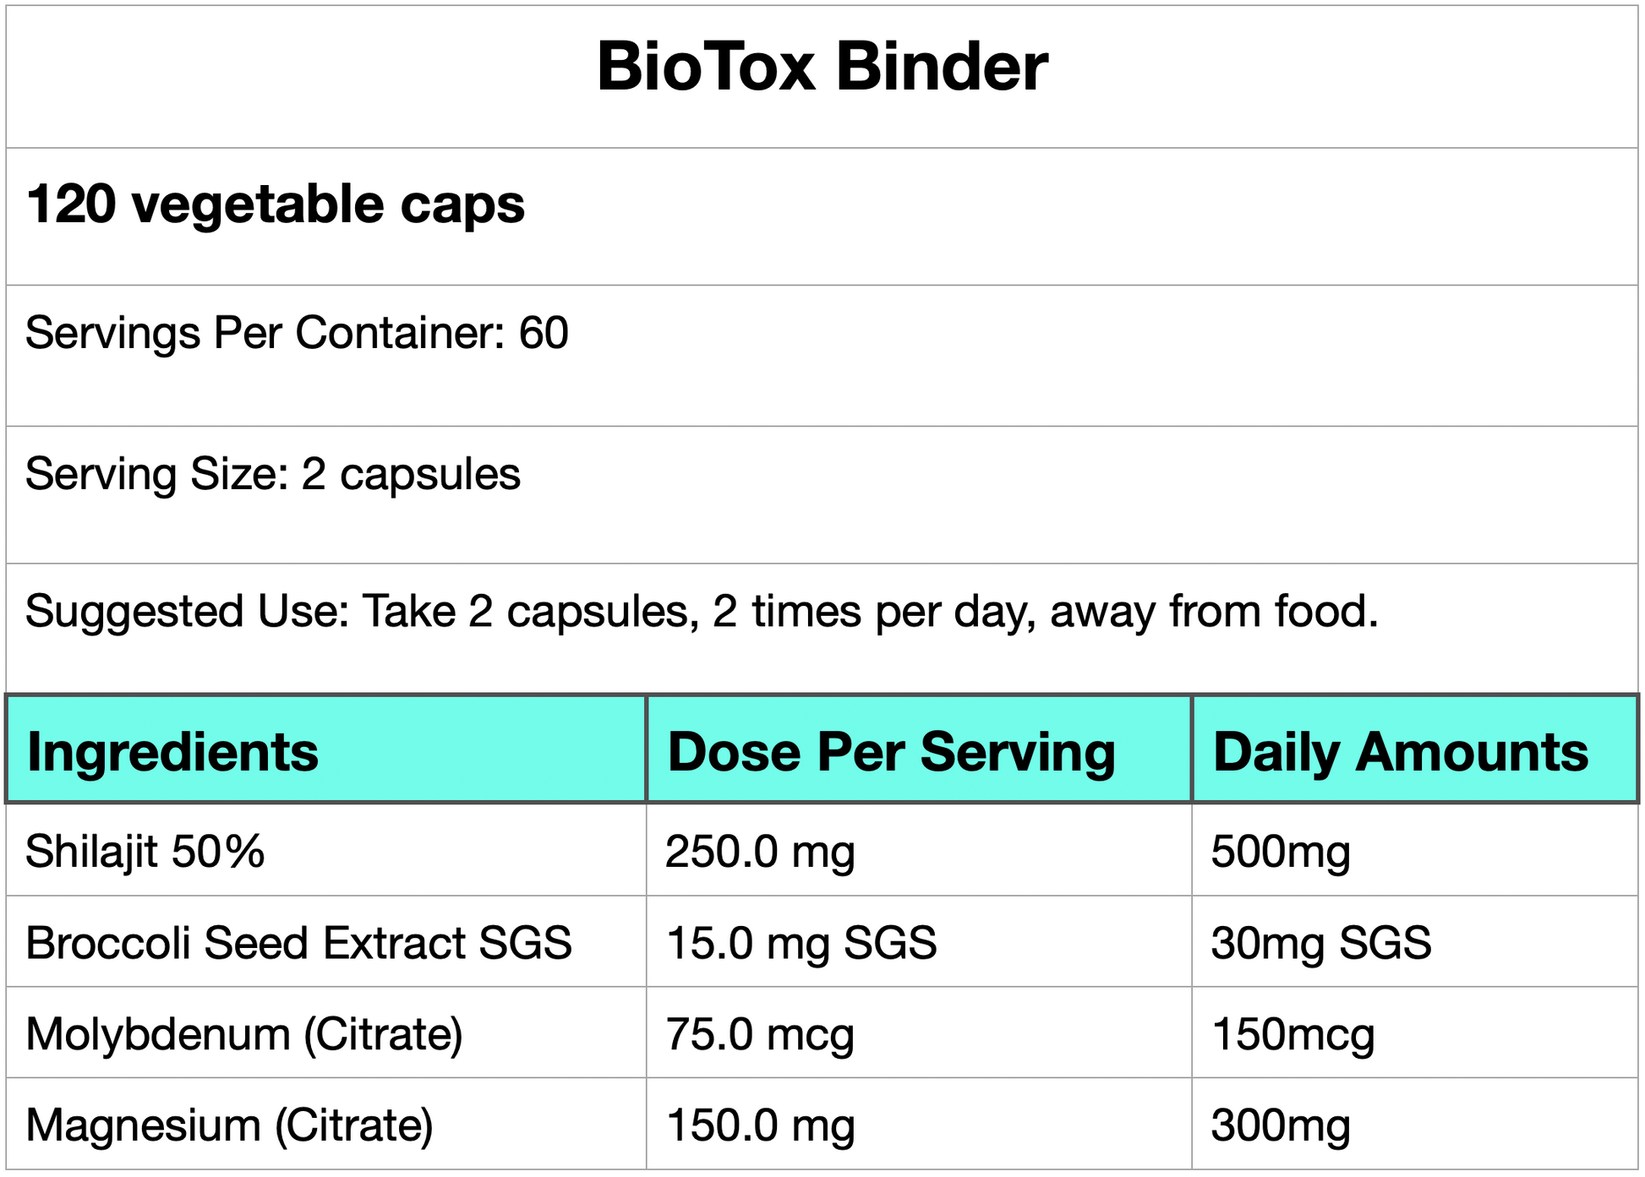The width and height of the screenshot is (1645, 1177).
Task: Select the Broccoli Seed Extract SGS cell
Action: coord(298,943)
